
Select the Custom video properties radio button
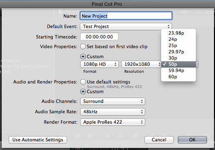[83, 56]
